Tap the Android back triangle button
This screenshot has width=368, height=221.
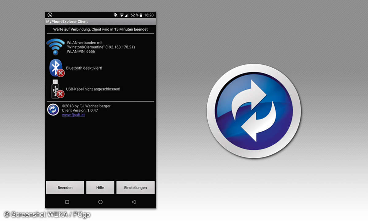[x=133, y=202]
